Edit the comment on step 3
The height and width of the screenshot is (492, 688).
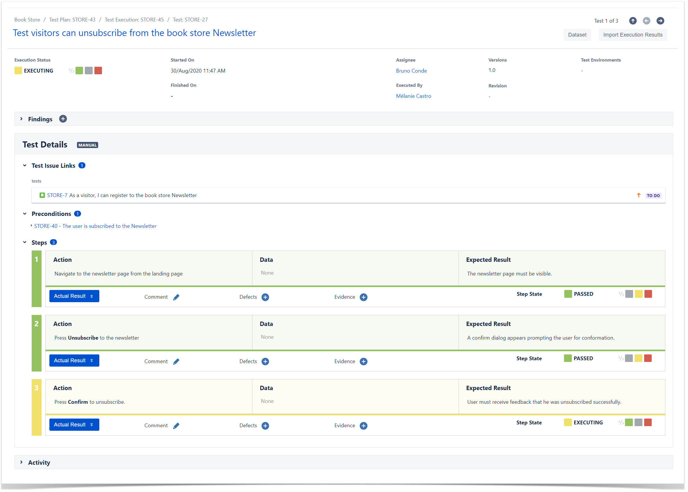176,426
